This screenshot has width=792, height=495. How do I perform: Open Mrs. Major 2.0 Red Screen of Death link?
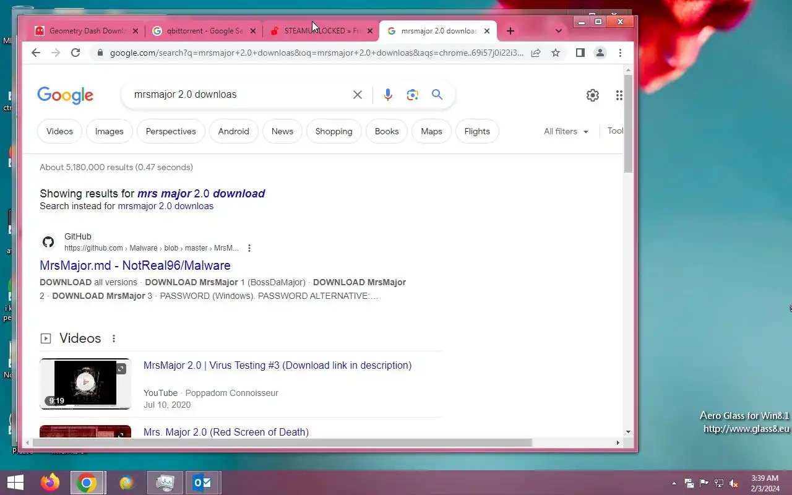coord(226,432)
